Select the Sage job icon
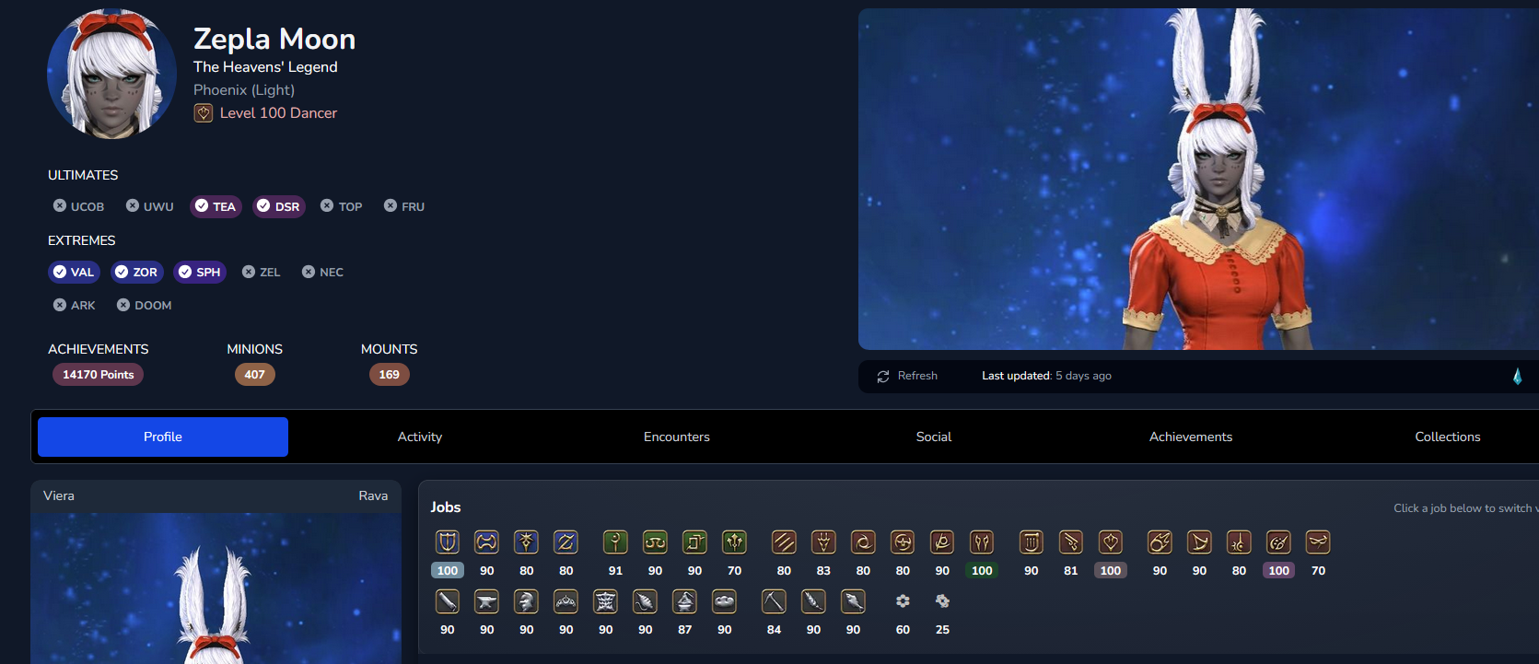Image resolution: width=1539 pixels, height=664 pixels. (734, 542)
